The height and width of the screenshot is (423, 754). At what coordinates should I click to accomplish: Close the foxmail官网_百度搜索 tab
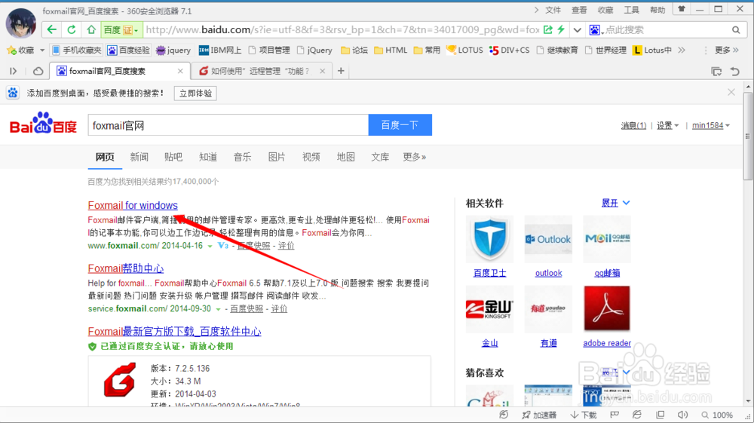click(180, 71)
